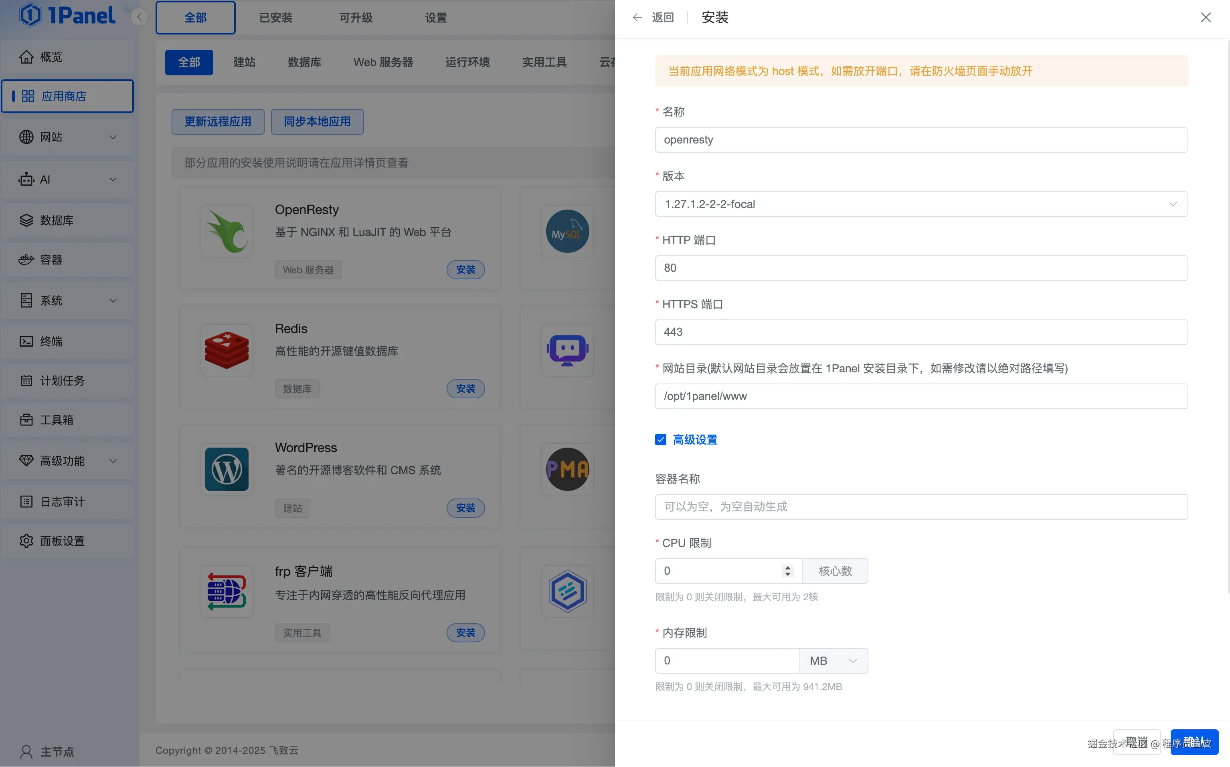Viewport: 1230px width, 767px height.
Task: Click the 面板设置 gear icon
Action: click(x=26, y=541)
